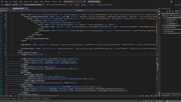Open the Analyze menu

[36, 2]
